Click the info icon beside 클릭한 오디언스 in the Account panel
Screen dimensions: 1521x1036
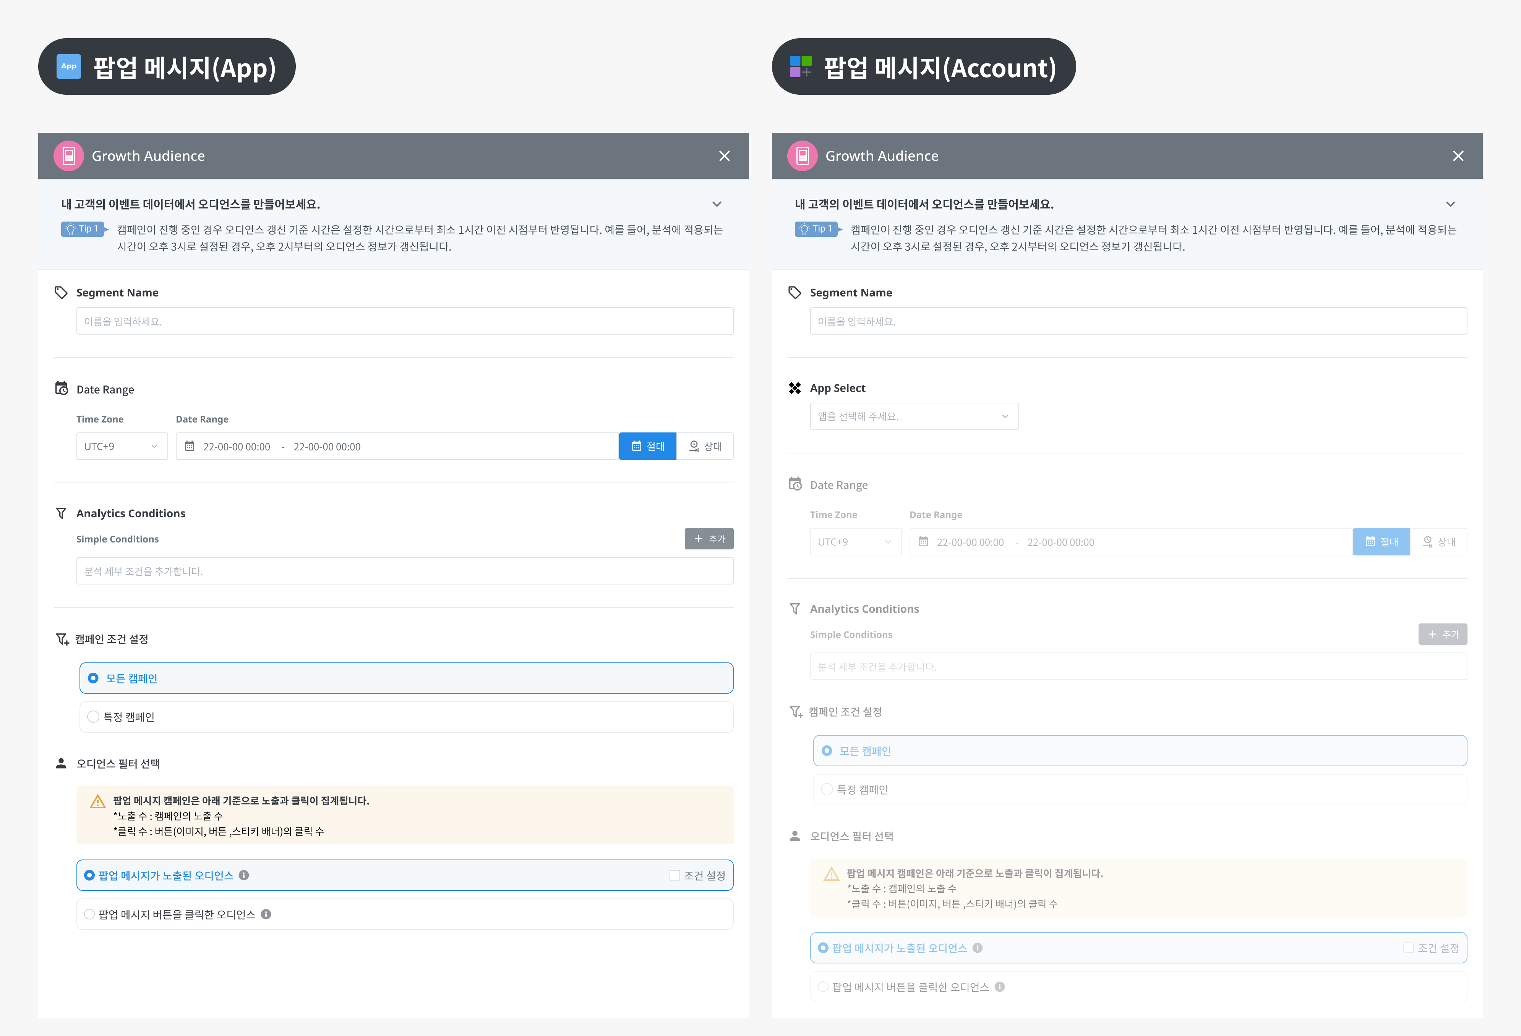tap(999, 986)
